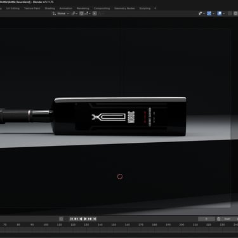Toggle snapping with the magnet icon

[x=81, y=13]
